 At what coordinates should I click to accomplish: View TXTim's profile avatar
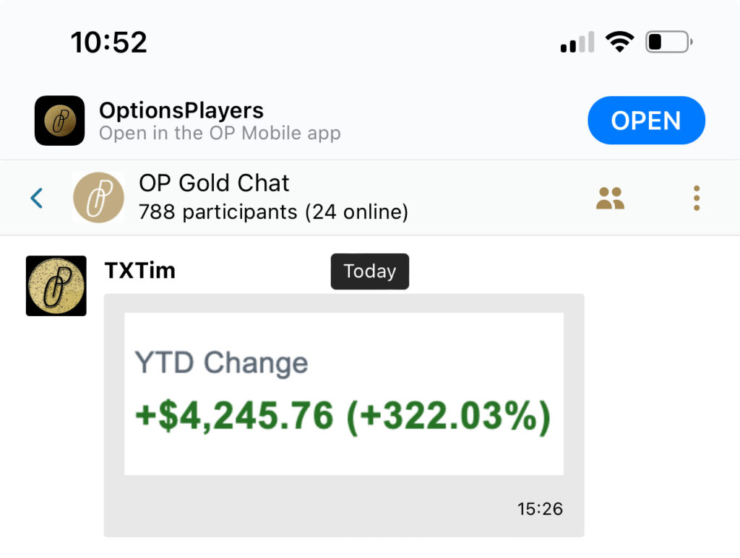point(56,286)
